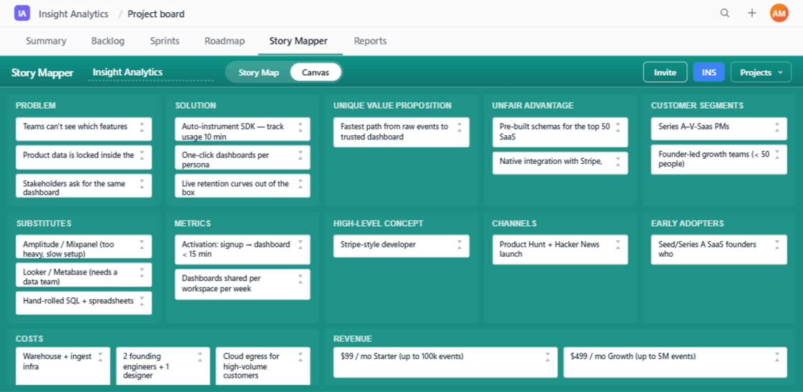
Task: Click reorder arrows on 'Stakeholders ask for the same' card
Action: tap(142, 184)
